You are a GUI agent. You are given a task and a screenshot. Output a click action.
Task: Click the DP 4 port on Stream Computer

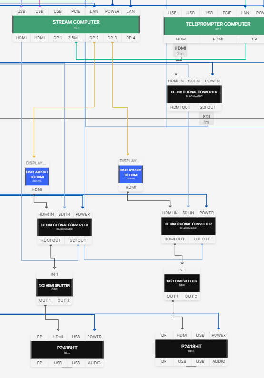click(130, 38)
